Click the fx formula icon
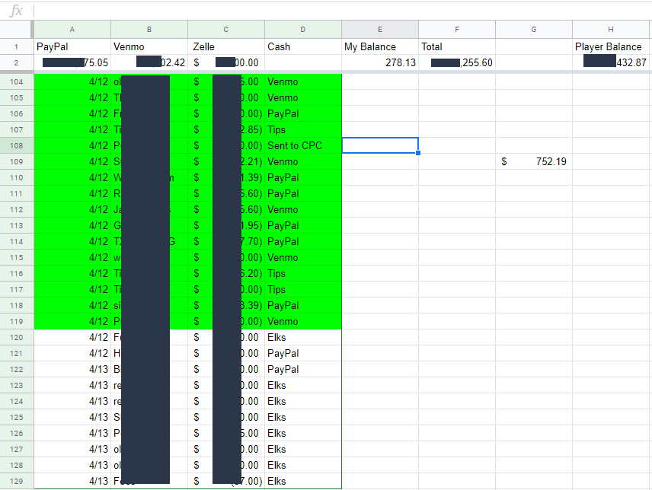 tap(14, 11)
